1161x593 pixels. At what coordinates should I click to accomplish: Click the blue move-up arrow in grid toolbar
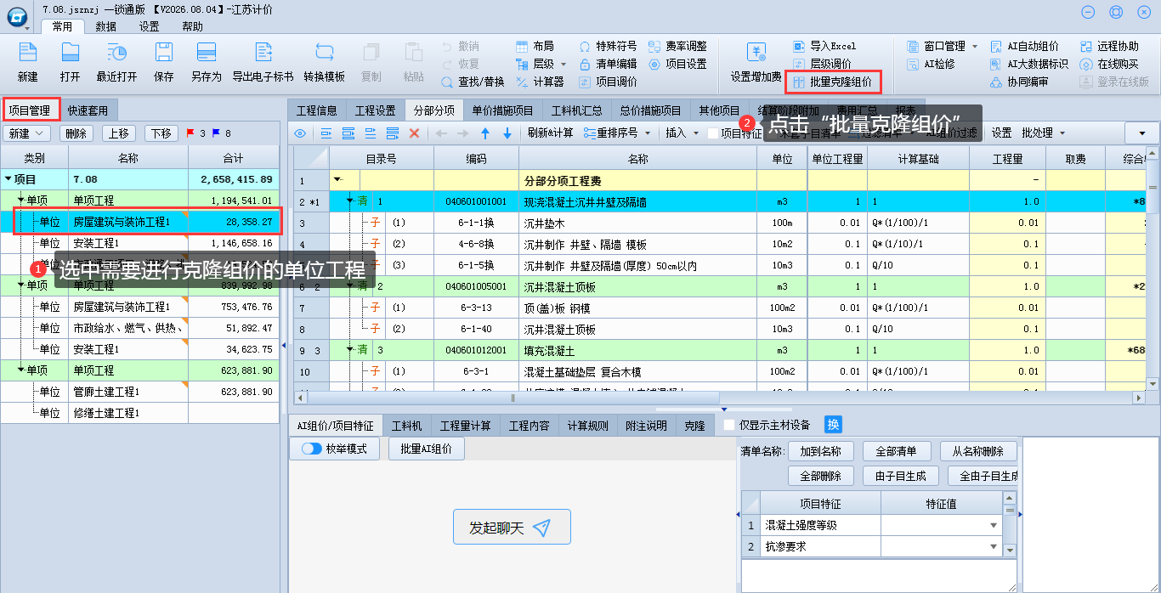(485, 133)
